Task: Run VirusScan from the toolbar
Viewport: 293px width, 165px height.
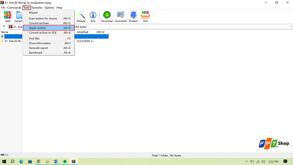Action: (107, 16)
